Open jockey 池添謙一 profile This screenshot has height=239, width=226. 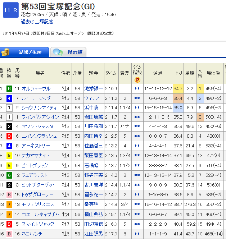[x=94, y=88]
